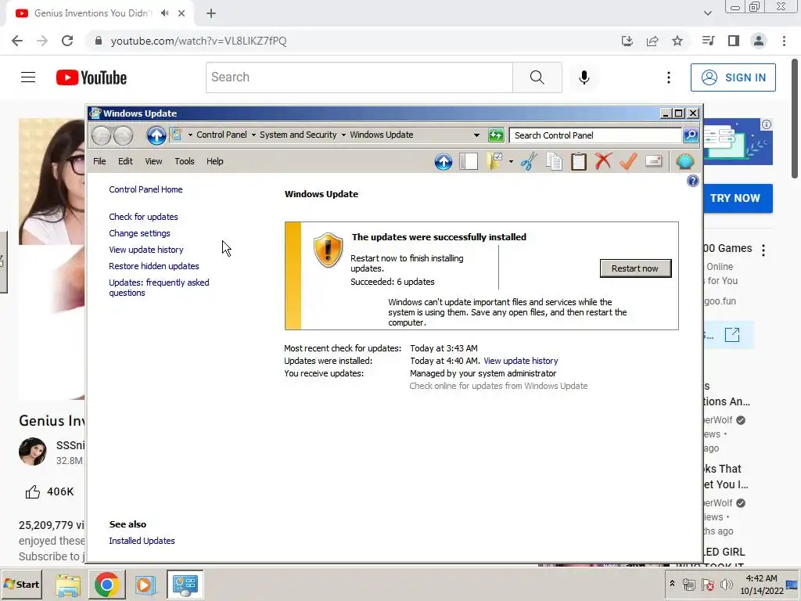The width and height of the screenshot is (801, 601).
Task: Click the Restart now button
Action: [x=635, y=269]
